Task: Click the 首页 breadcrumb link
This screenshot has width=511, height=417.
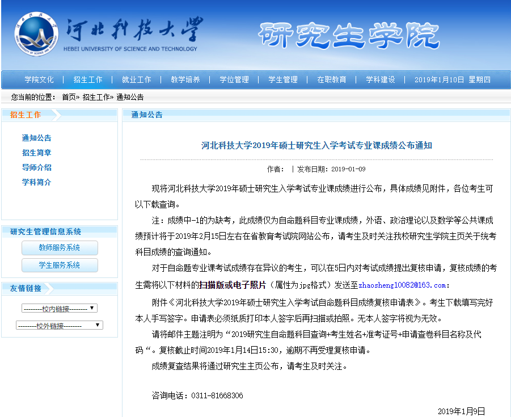Action: [x=69, y=97]
